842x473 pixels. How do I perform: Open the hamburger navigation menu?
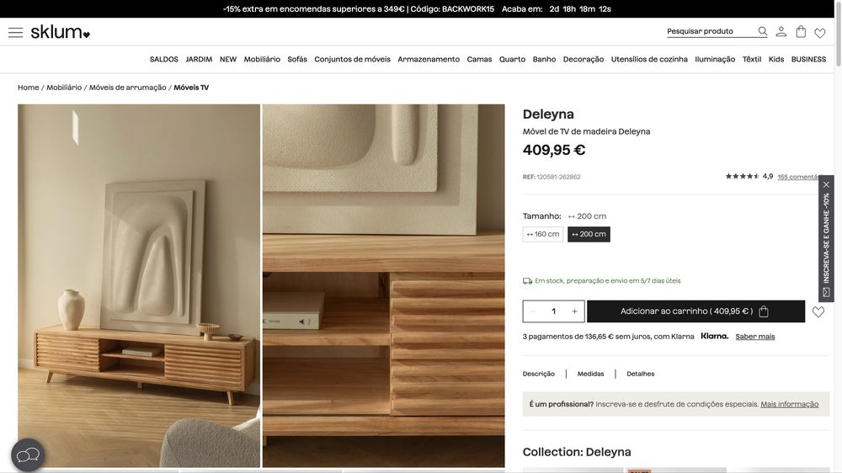tap(15, 32)
